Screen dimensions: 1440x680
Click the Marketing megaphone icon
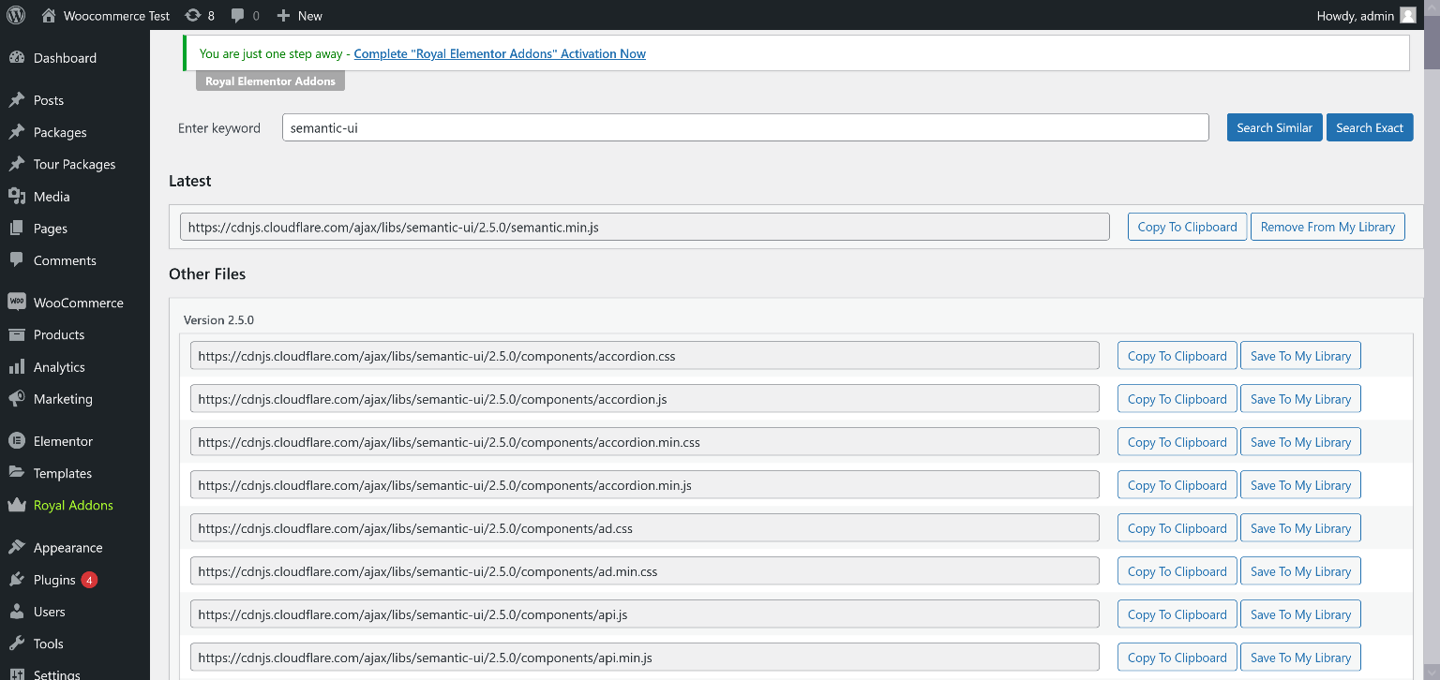point(17,398)
